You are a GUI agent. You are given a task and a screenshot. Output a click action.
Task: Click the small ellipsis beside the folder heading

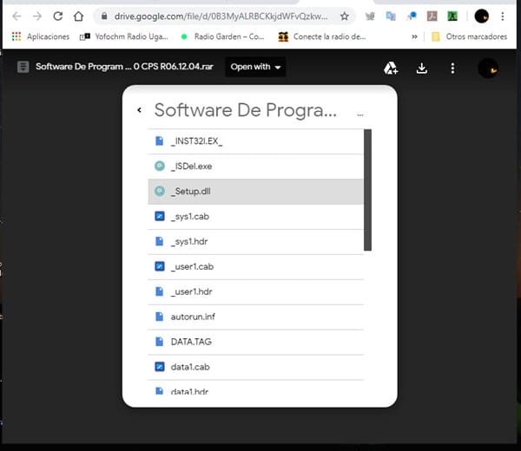point(360,114)
